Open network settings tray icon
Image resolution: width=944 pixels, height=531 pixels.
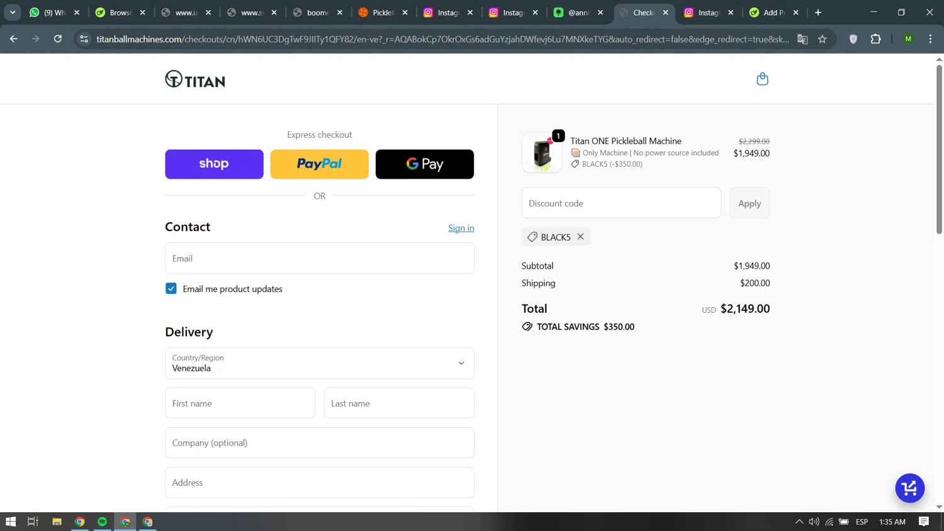point(829,522)
